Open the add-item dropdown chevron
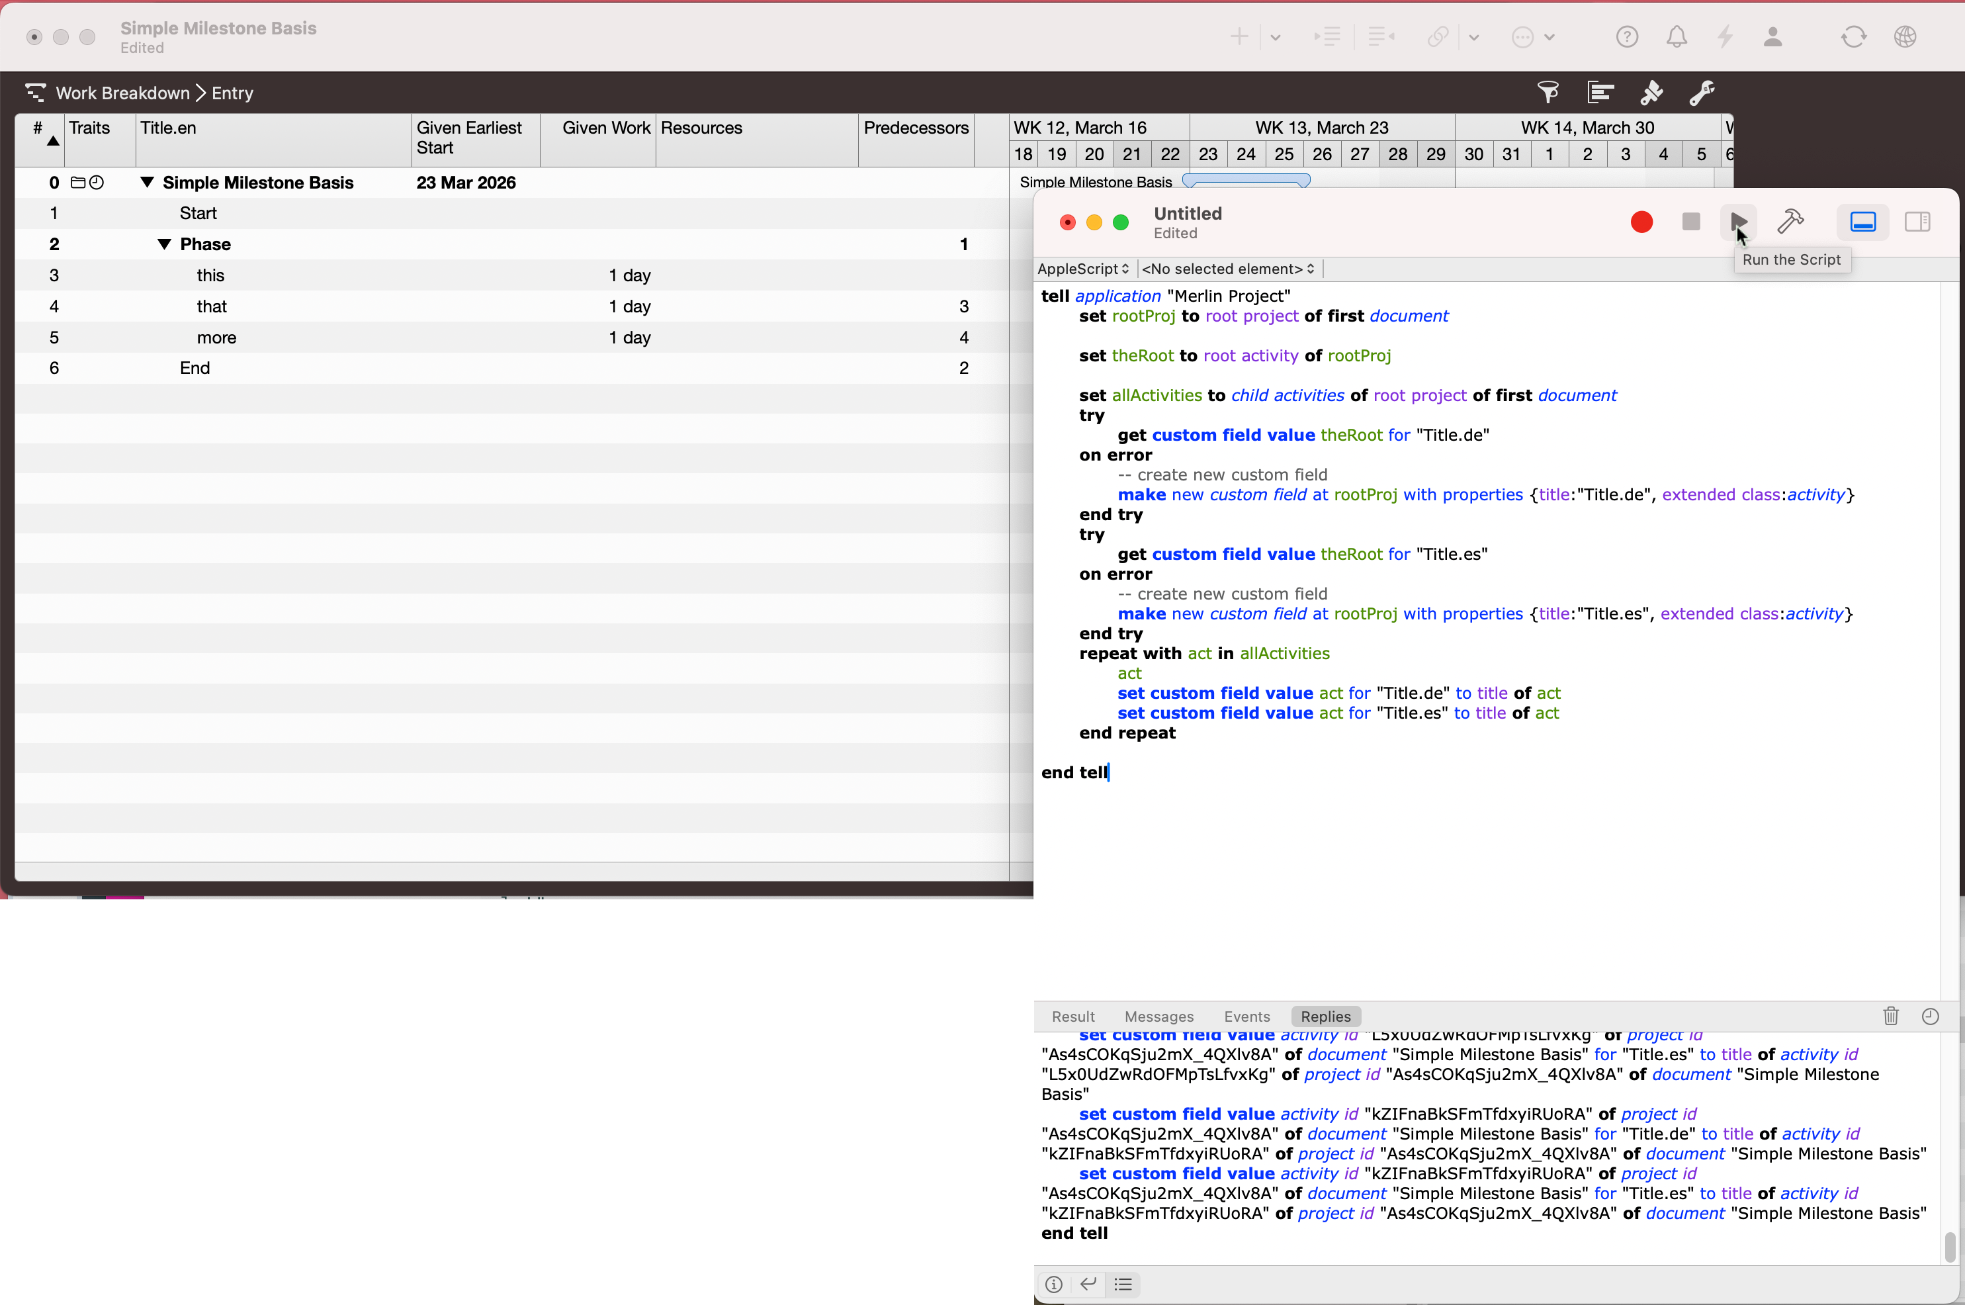Image resolution: width=1965 pixels, height=1305 pixels. click(1274, 38)
